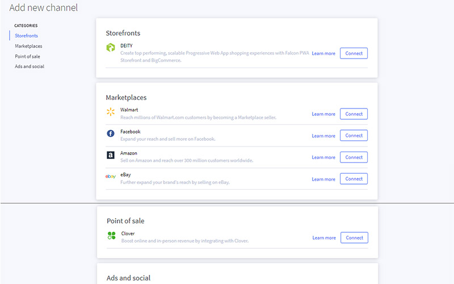Click the Amazon channel name
Image resolution: width=454 pixels, height=284 pixels.
(129, 153)
